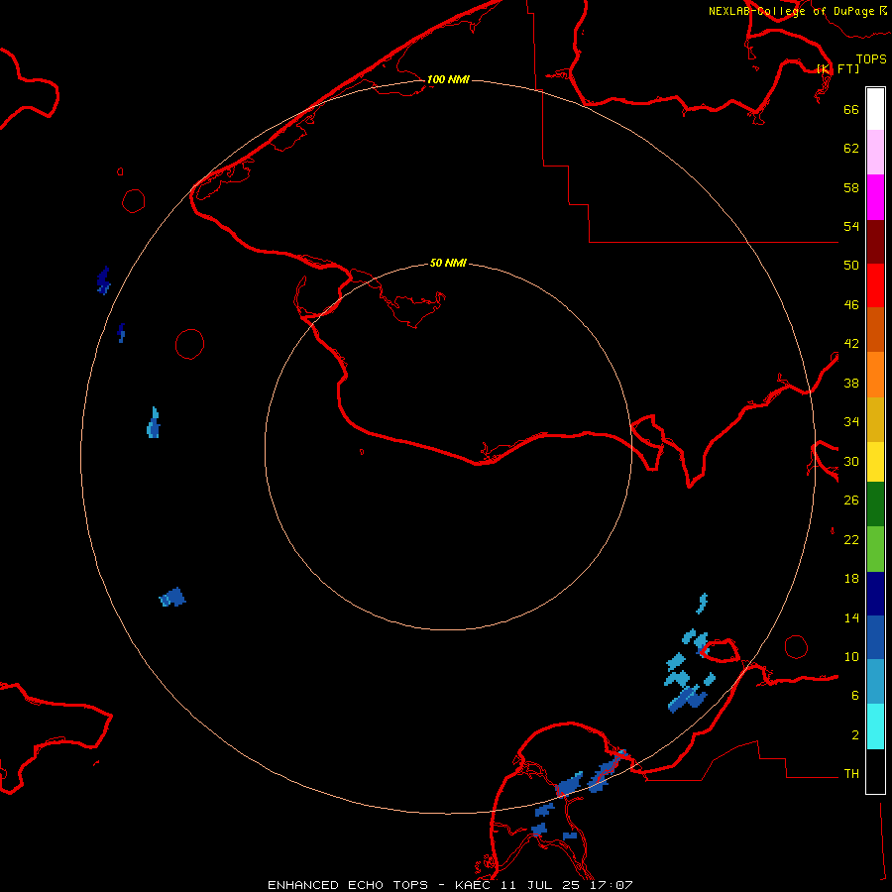The width and height of the screenshot is (892, 892).
Task: Click the legend value "14"
Action: click(851, 617)
